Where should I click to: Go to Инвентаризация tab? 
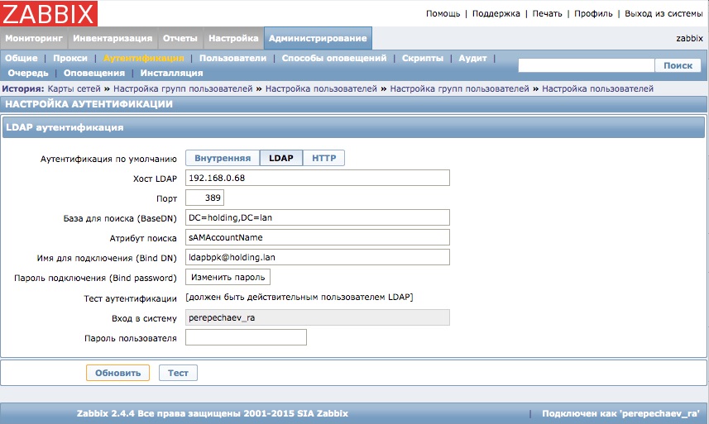pos(113,38)
